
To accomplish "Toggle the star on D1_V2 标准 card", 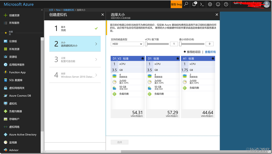I will (142, 59).
